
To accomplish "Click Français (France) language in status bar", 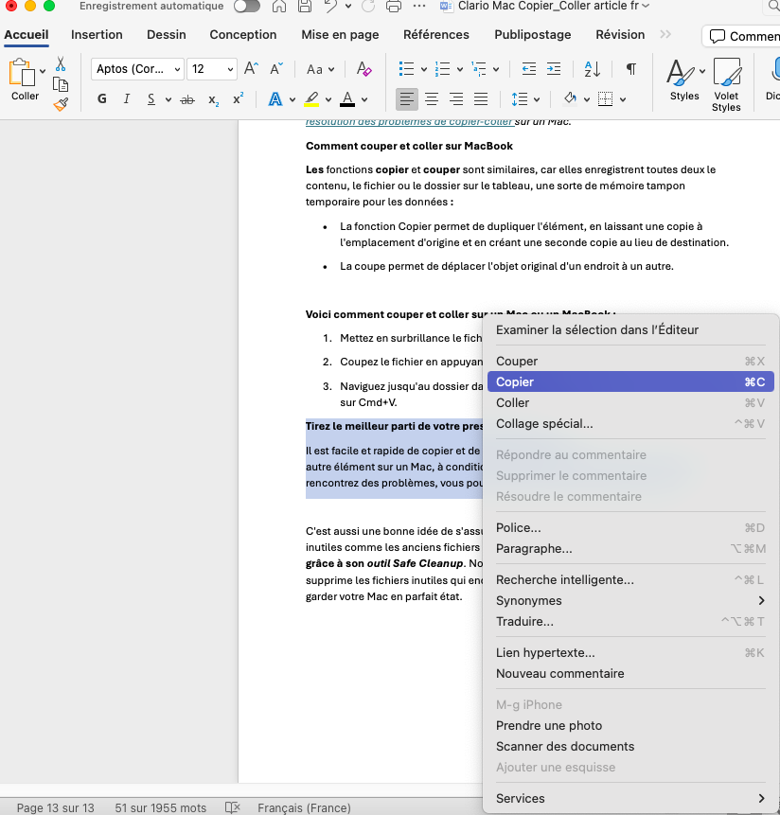I will point(304,807).
